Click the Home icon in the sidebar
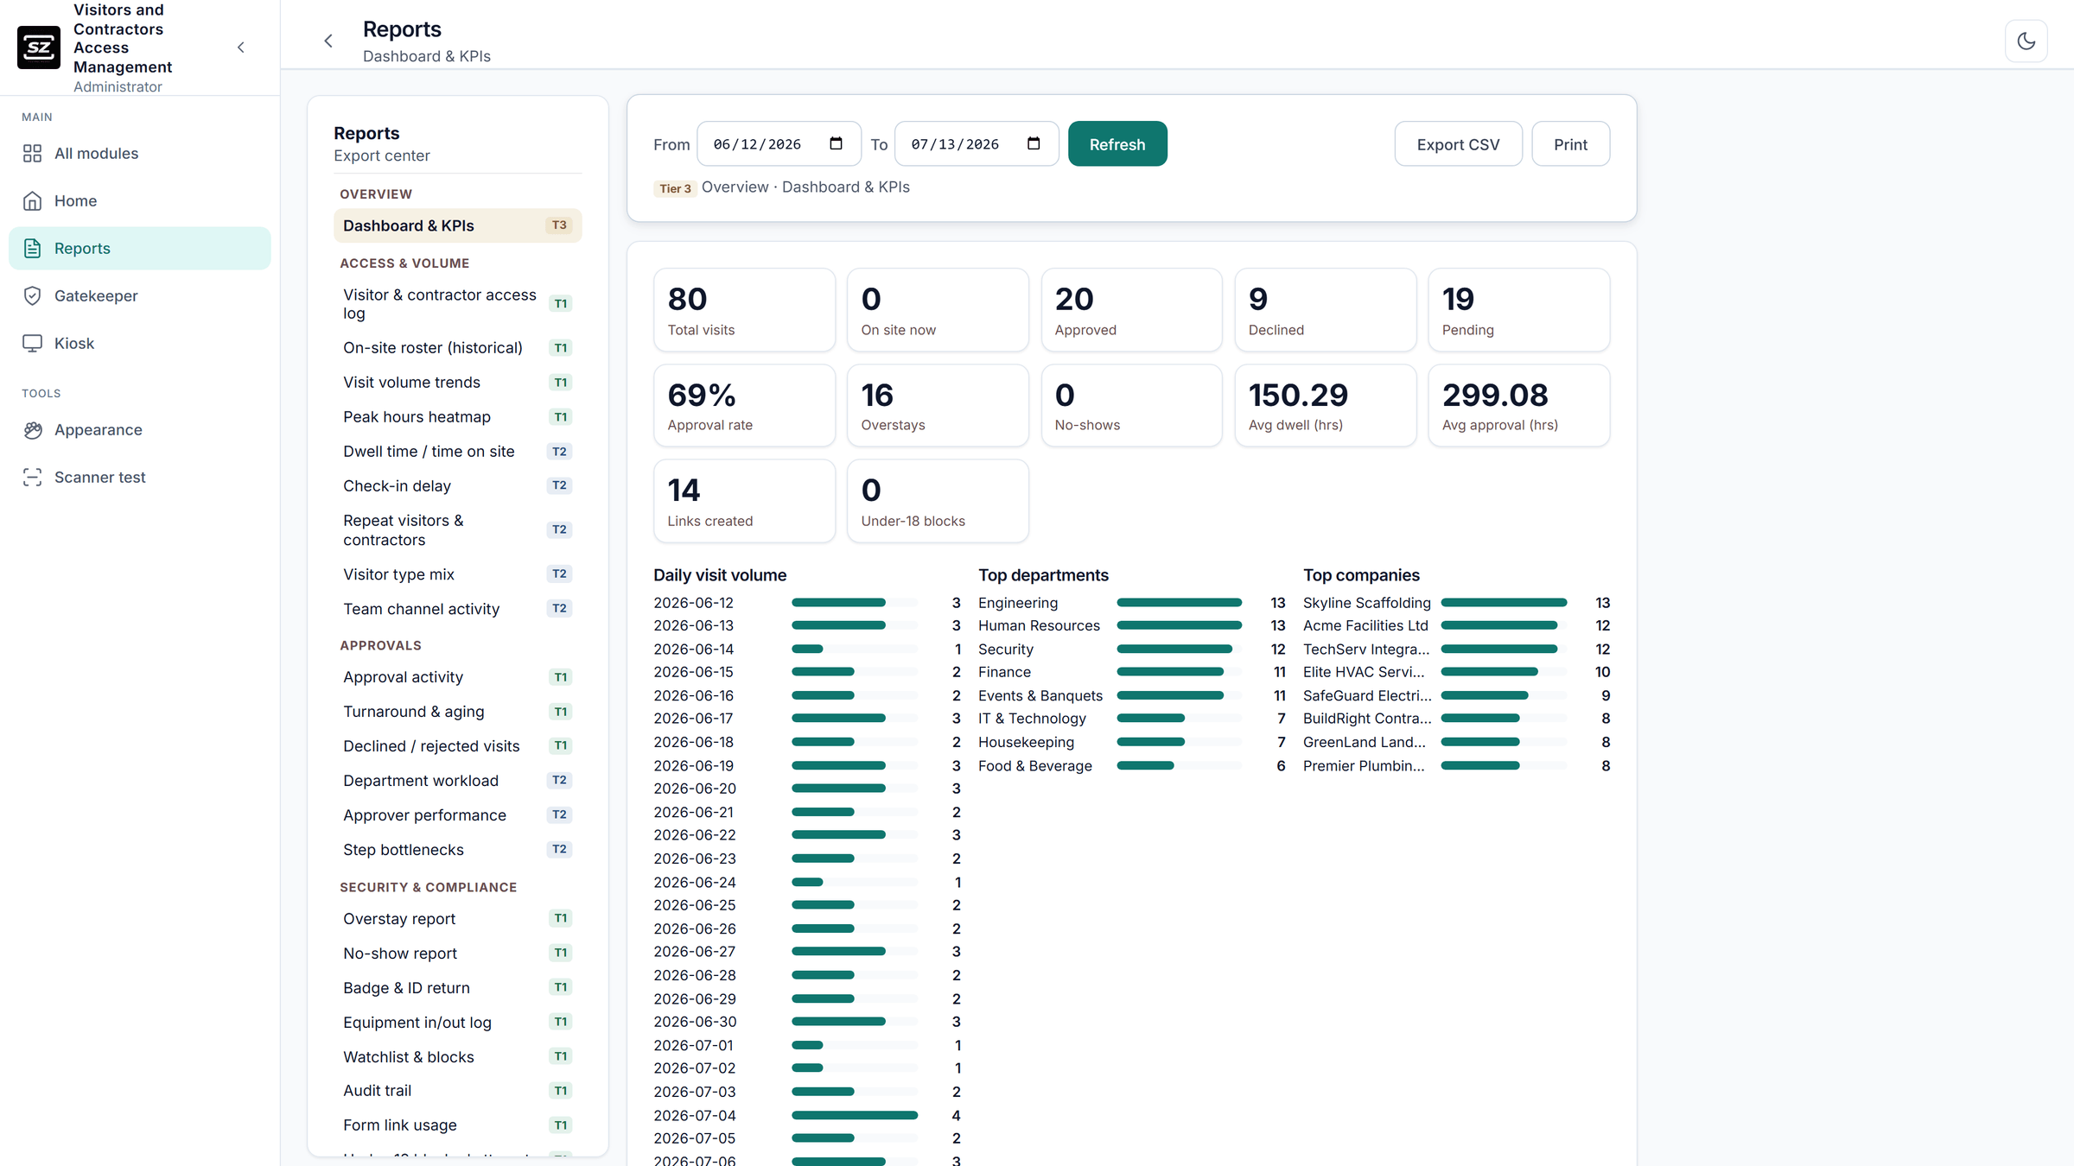 coord(33,200)
